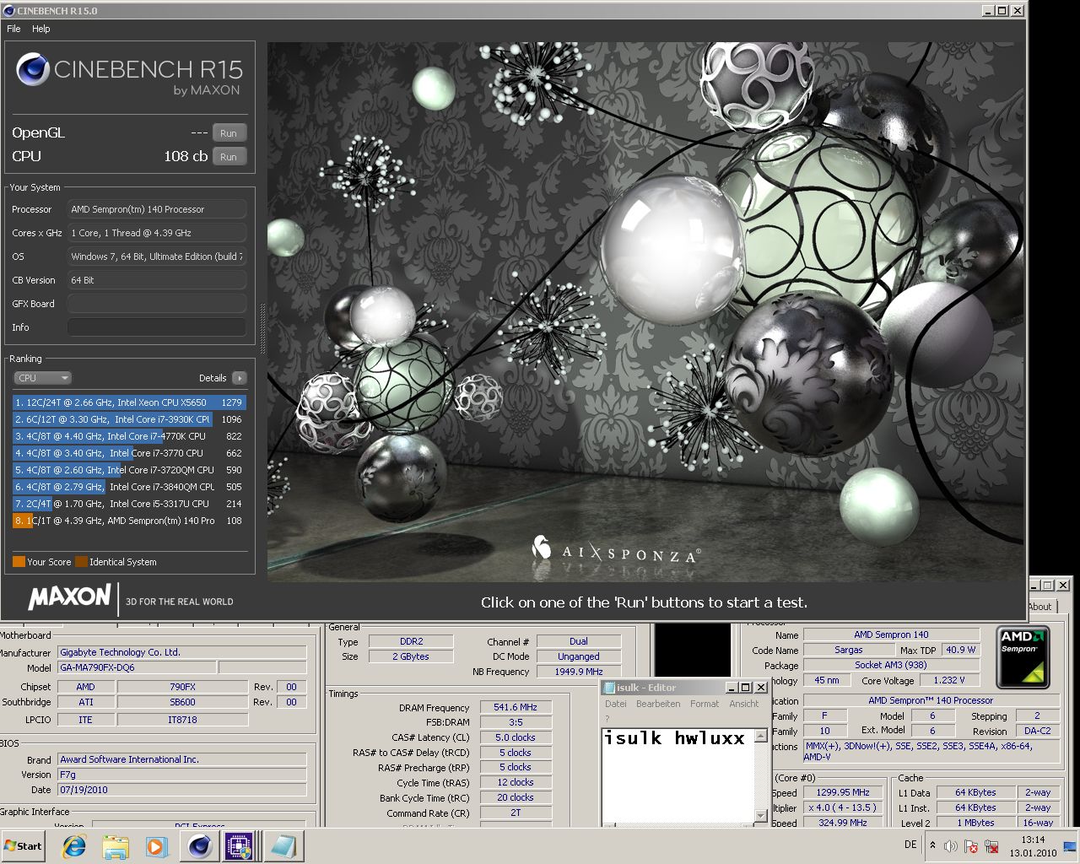
Task: Run the OpenGL benchmark test
Action: coord(229,133)
